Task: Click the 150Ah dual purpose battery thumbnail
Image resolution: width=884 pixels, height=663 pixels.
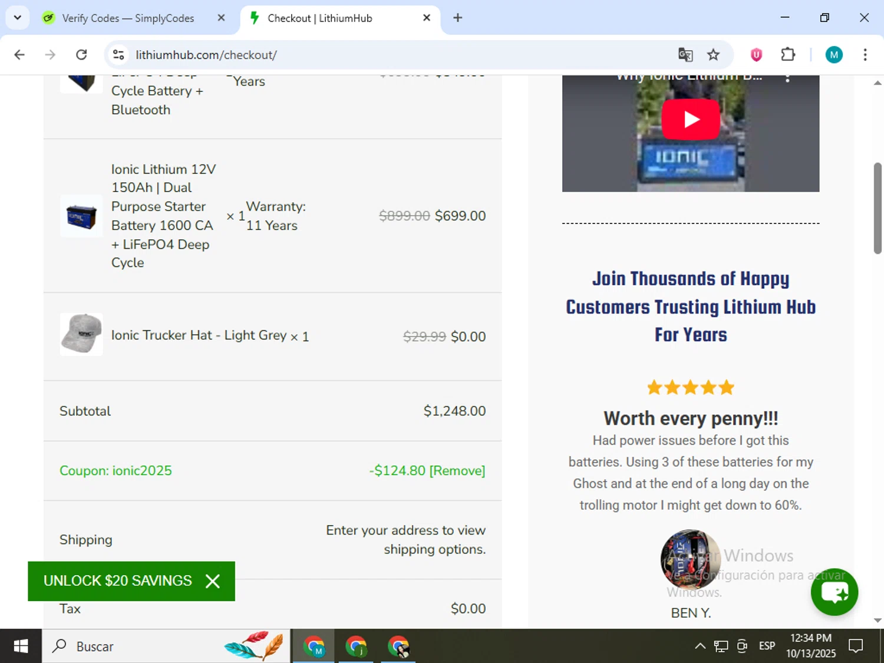Action: (81, 216)
